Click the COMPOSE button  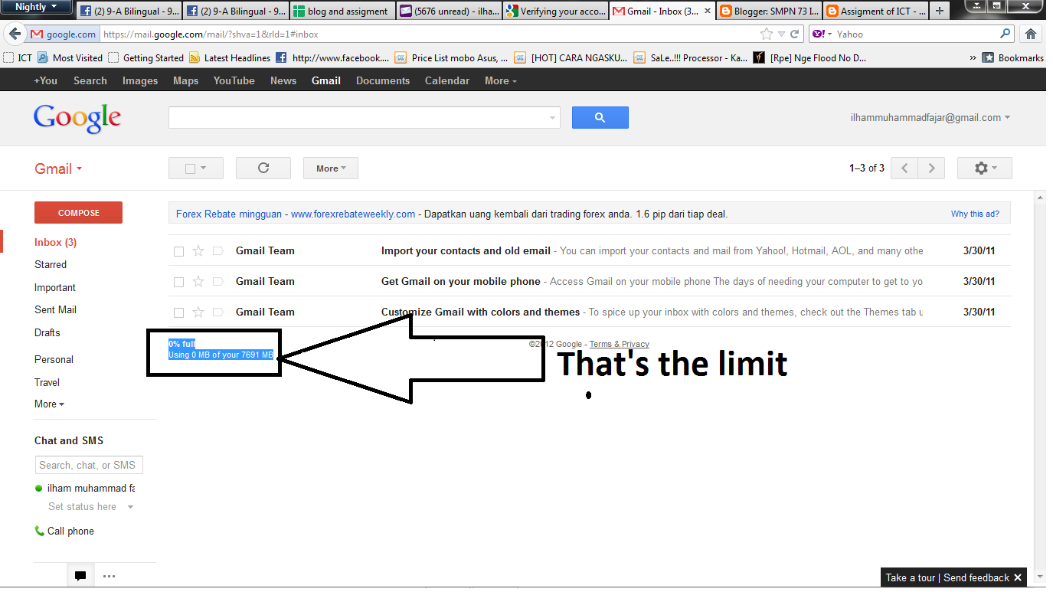pos(78,212)
